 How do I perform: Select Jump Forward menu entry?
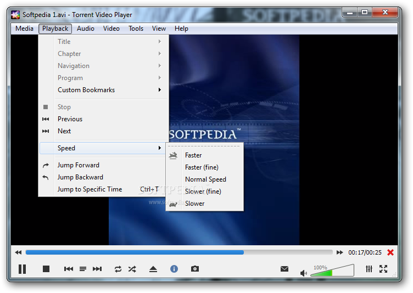click(104, 165)
